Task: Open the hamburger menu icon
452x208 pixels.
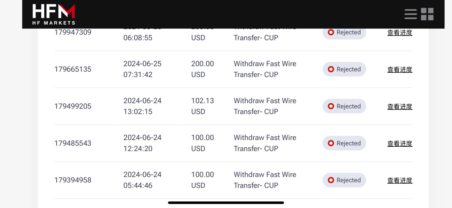Action: tap(411, 14)
